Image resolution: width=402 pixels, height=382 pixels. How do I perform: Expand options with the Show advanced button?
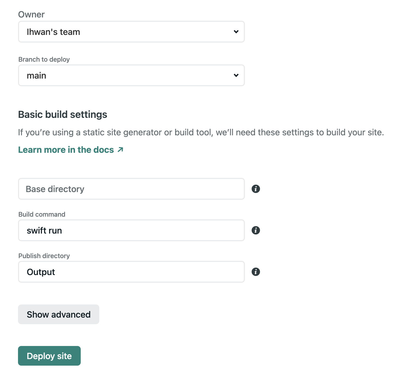(59, 314)
